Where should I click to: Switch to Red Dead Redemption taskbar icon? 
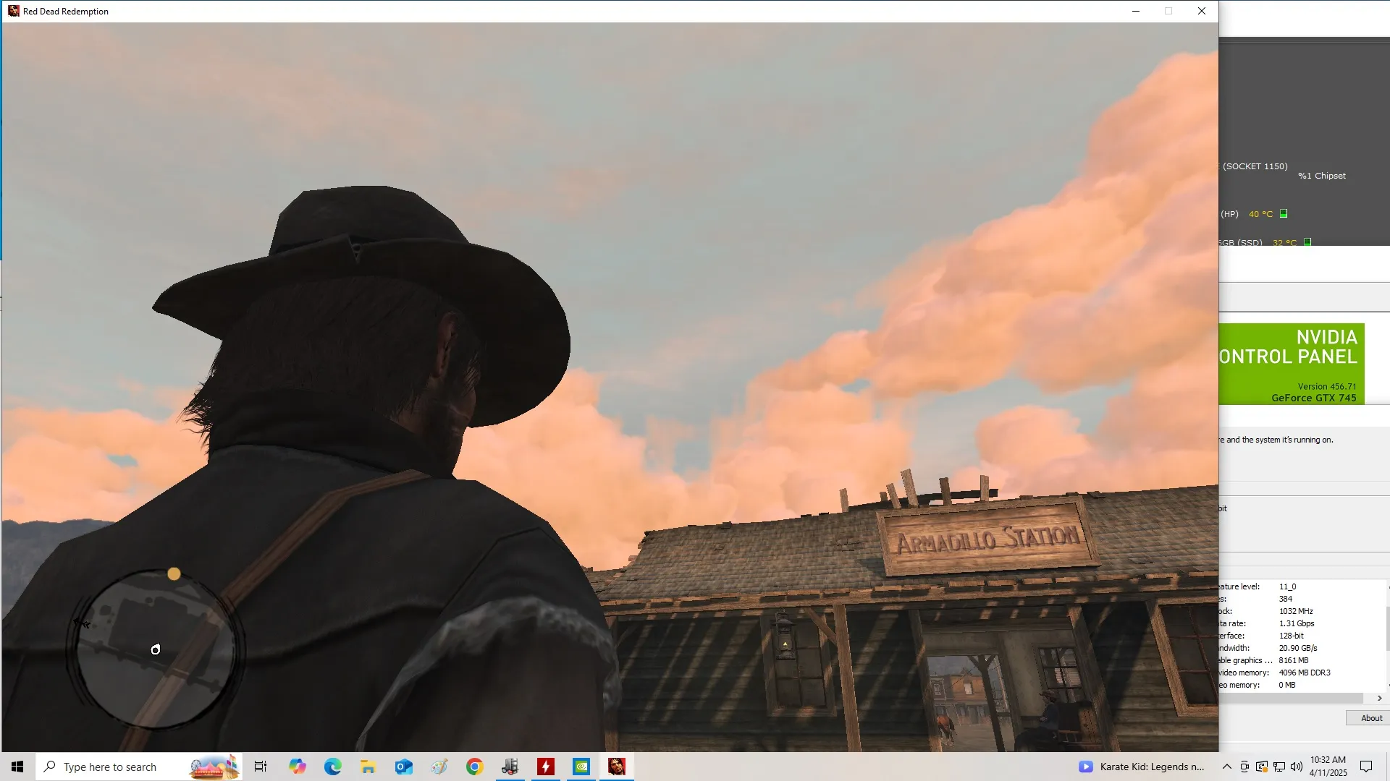click(617, 767)
